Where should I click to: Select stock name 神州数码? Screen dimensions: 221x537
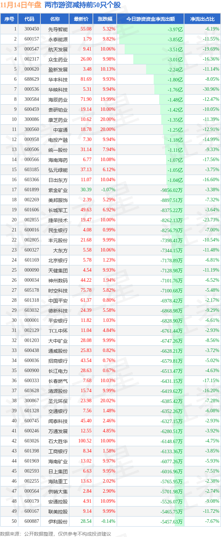[x=58, y=280]
